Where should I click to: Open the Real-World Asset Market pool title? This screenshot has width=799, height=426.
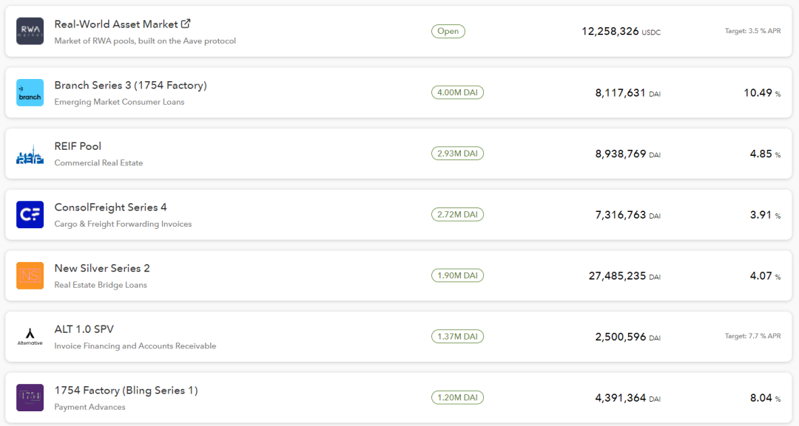coord(116,24)
